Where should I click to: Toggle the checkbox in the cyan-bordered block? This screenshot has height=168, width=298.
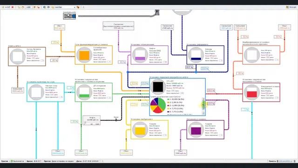[61, 97]
